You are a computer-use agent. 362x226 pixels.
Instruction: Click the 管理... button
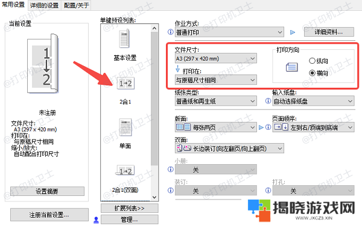tap(130, 219)
